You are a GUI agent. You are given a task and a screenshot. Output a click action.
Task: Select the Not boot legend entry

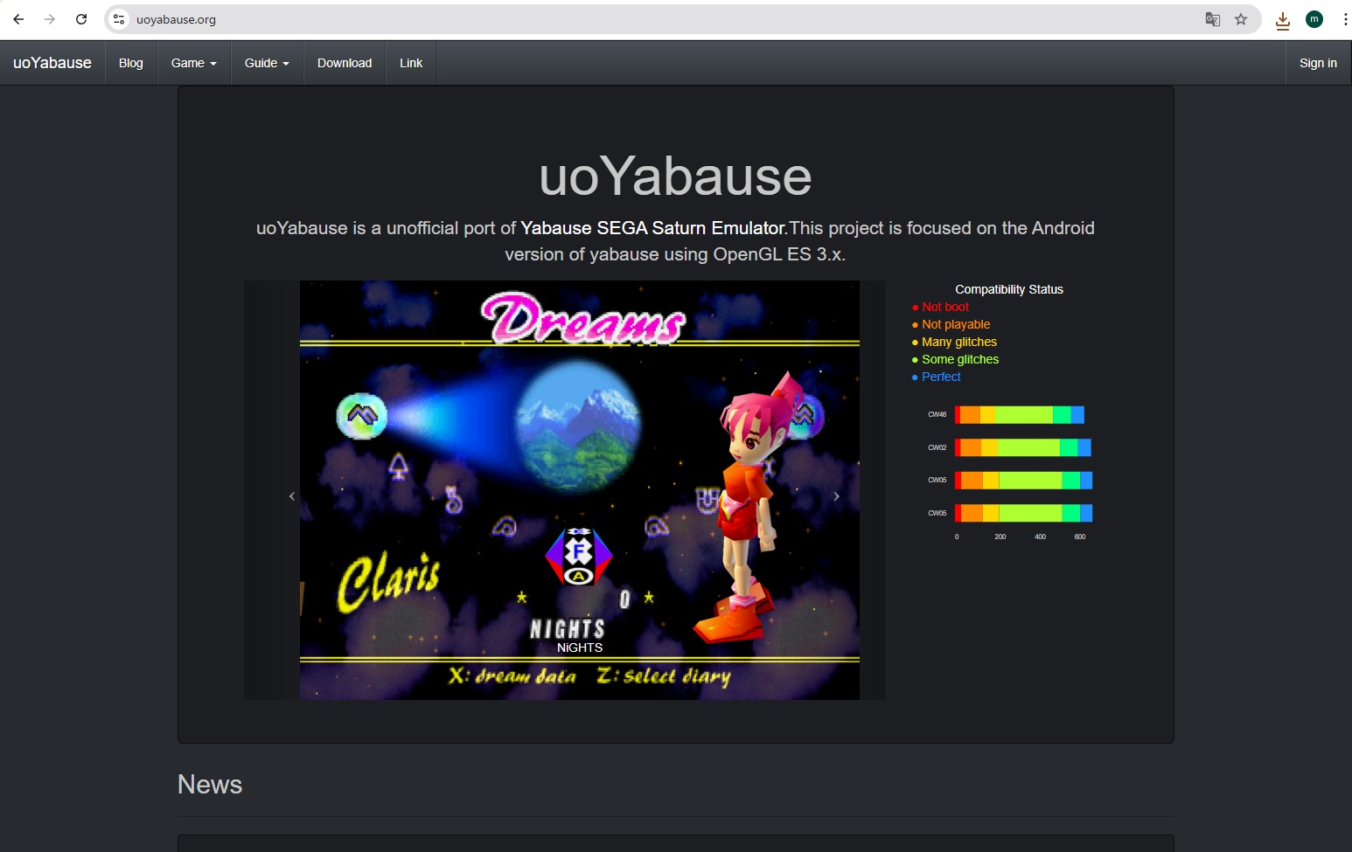(941, 308)
